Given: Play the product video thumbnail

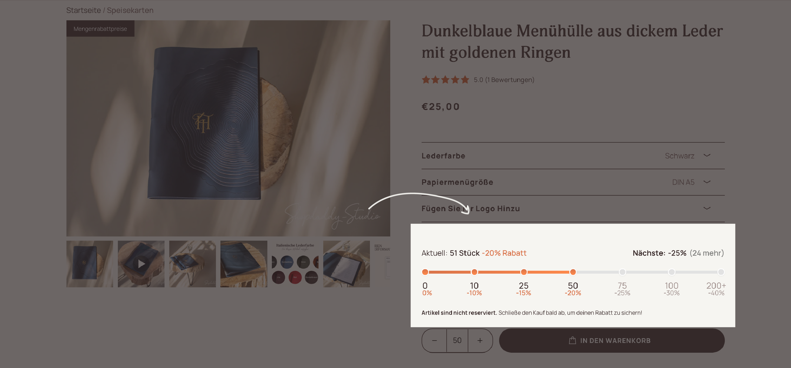Looking at the screenshot, I should click(141, 264).
